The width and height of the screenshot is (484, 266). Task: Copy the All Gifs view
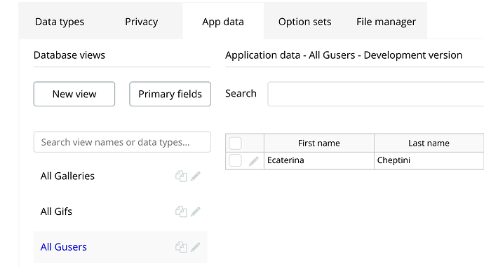[181, 211]
